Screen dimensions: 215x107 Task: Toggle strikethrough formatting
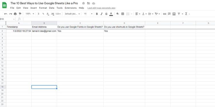[106, 14]
